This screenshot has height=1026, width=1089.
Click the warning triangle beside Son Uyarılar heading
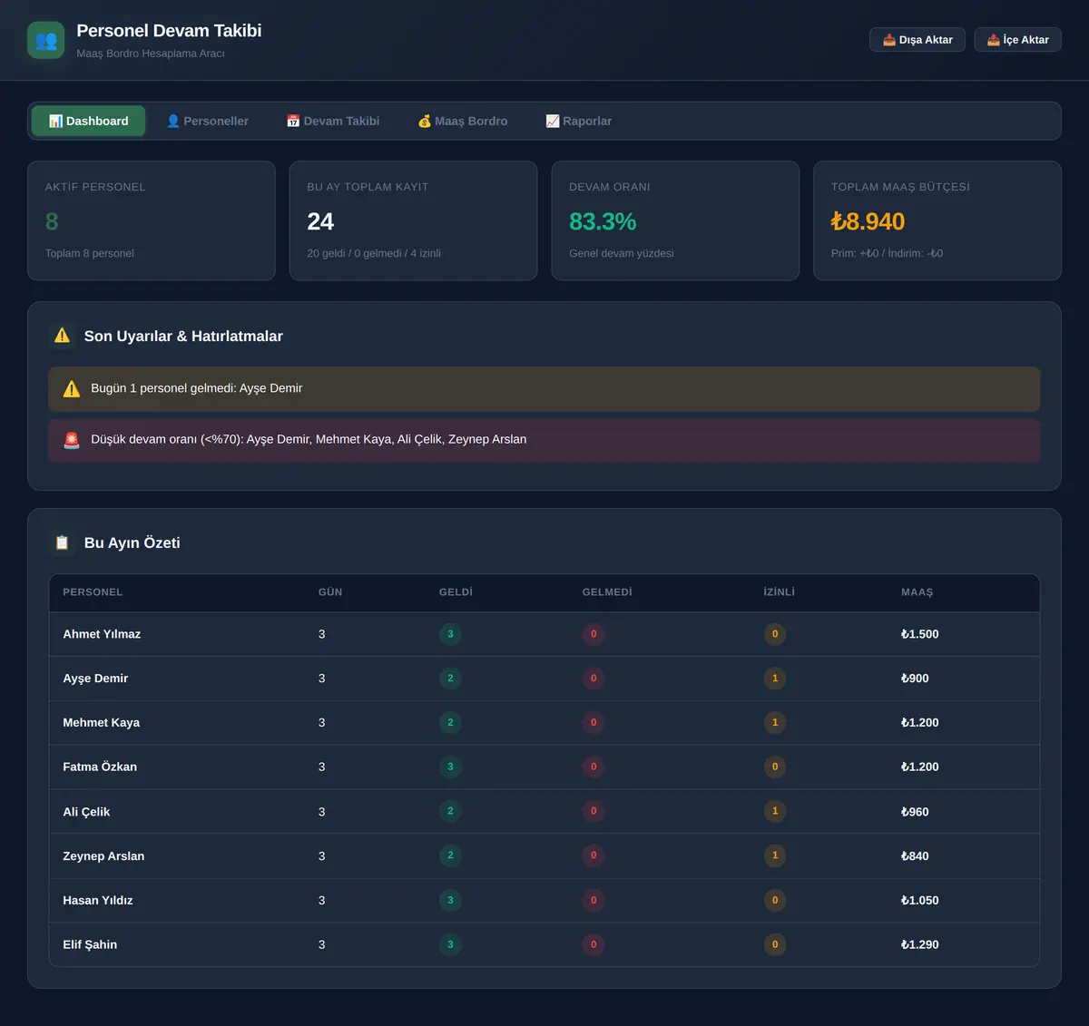62,336
